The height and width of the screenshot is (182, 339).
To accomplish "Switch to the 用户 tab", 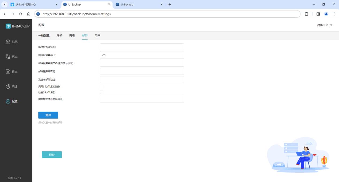I will click(97, 35).
